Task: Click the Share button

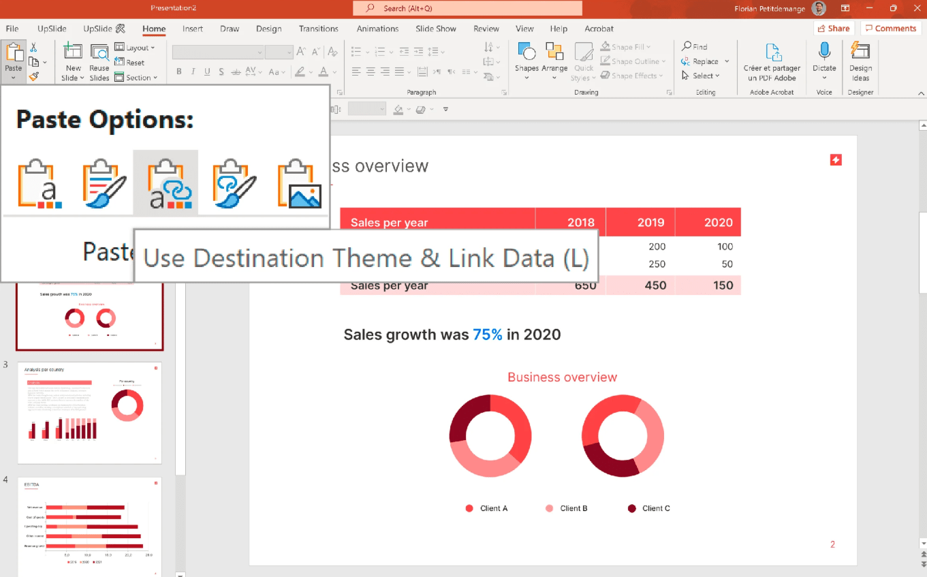Action: [x=834, y=28]
